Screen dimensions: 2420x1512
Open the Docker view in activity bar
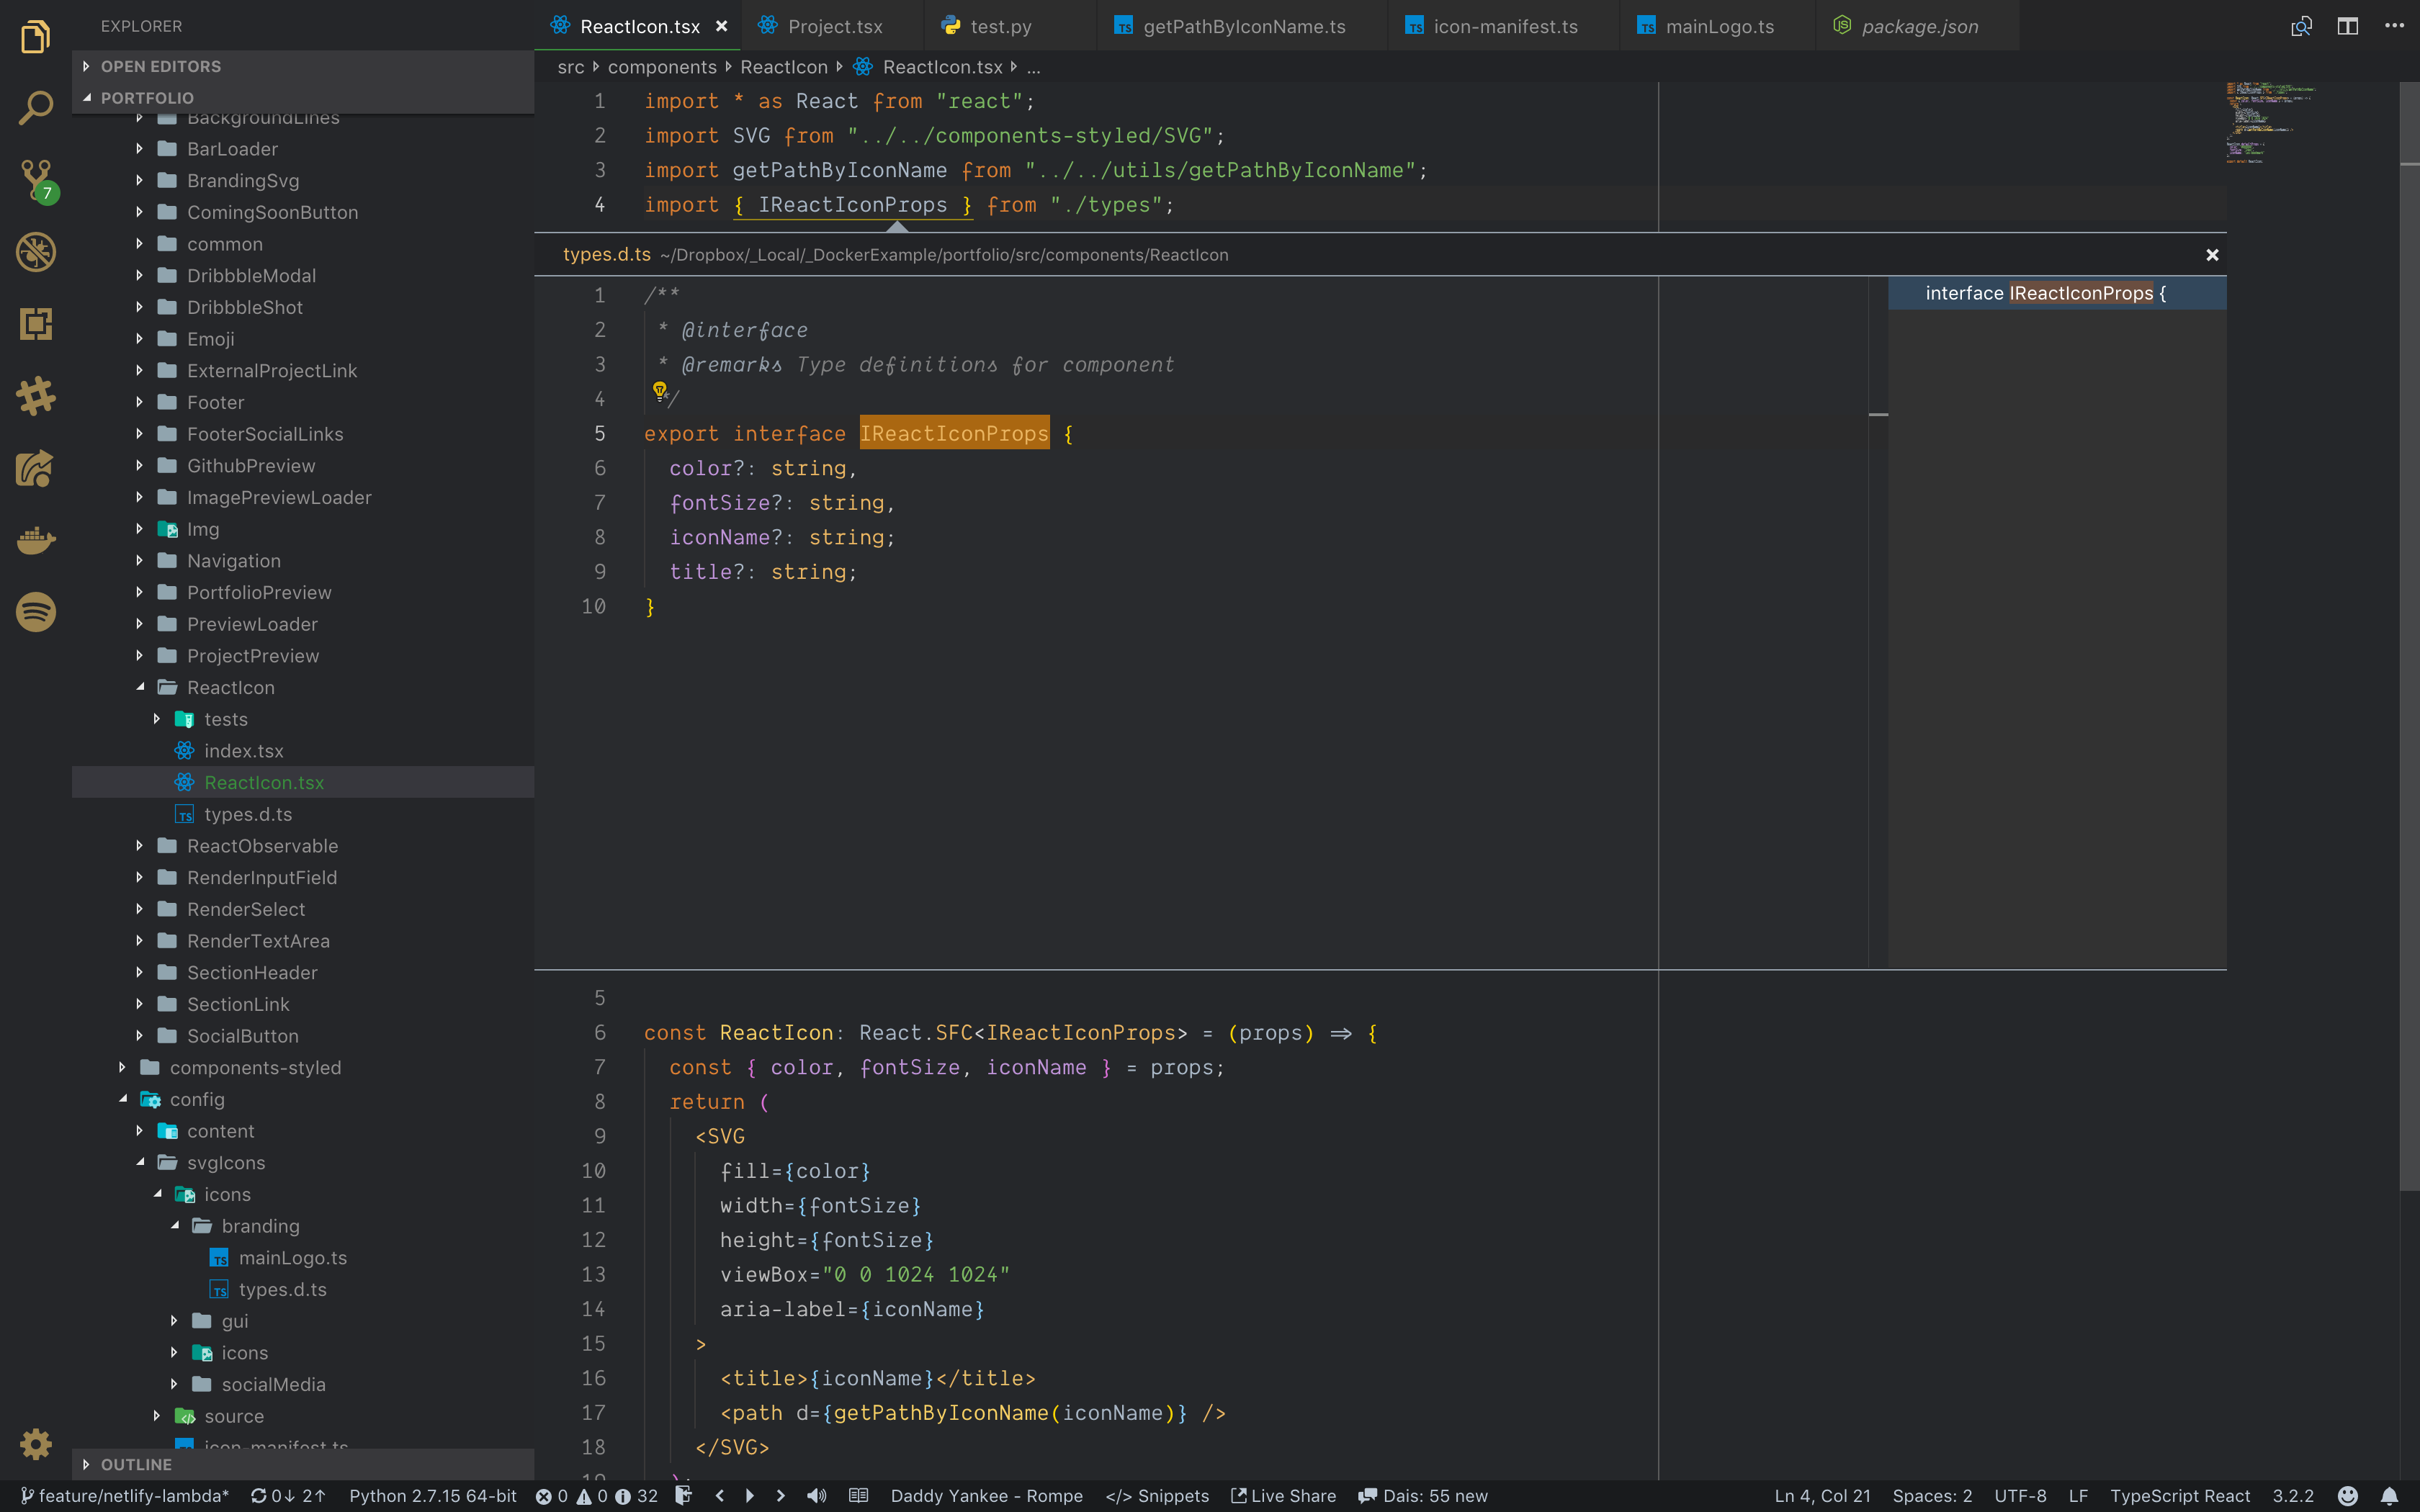tap(36, 540)
